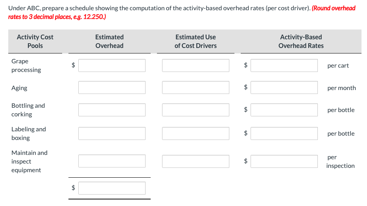Click the Estimated Use of Cost Drivers header
Screen dimensions: 367x206
pos(195,41)
